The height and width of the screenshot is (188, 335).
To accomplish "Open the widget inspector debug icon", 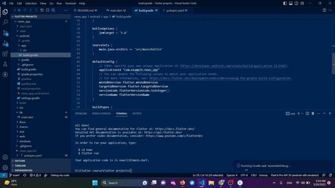I will pyautogui.click(x=53, y=10).
